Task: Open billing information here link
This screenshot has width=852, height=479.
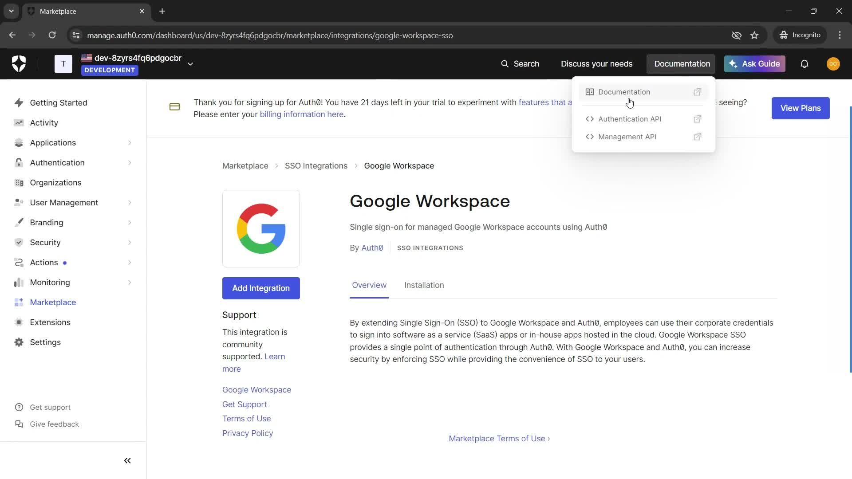Action: [301, 114]
